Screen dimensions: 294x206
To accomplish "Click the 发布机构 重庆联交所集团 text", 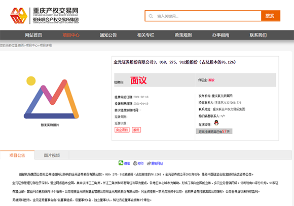I will point(215,96).
